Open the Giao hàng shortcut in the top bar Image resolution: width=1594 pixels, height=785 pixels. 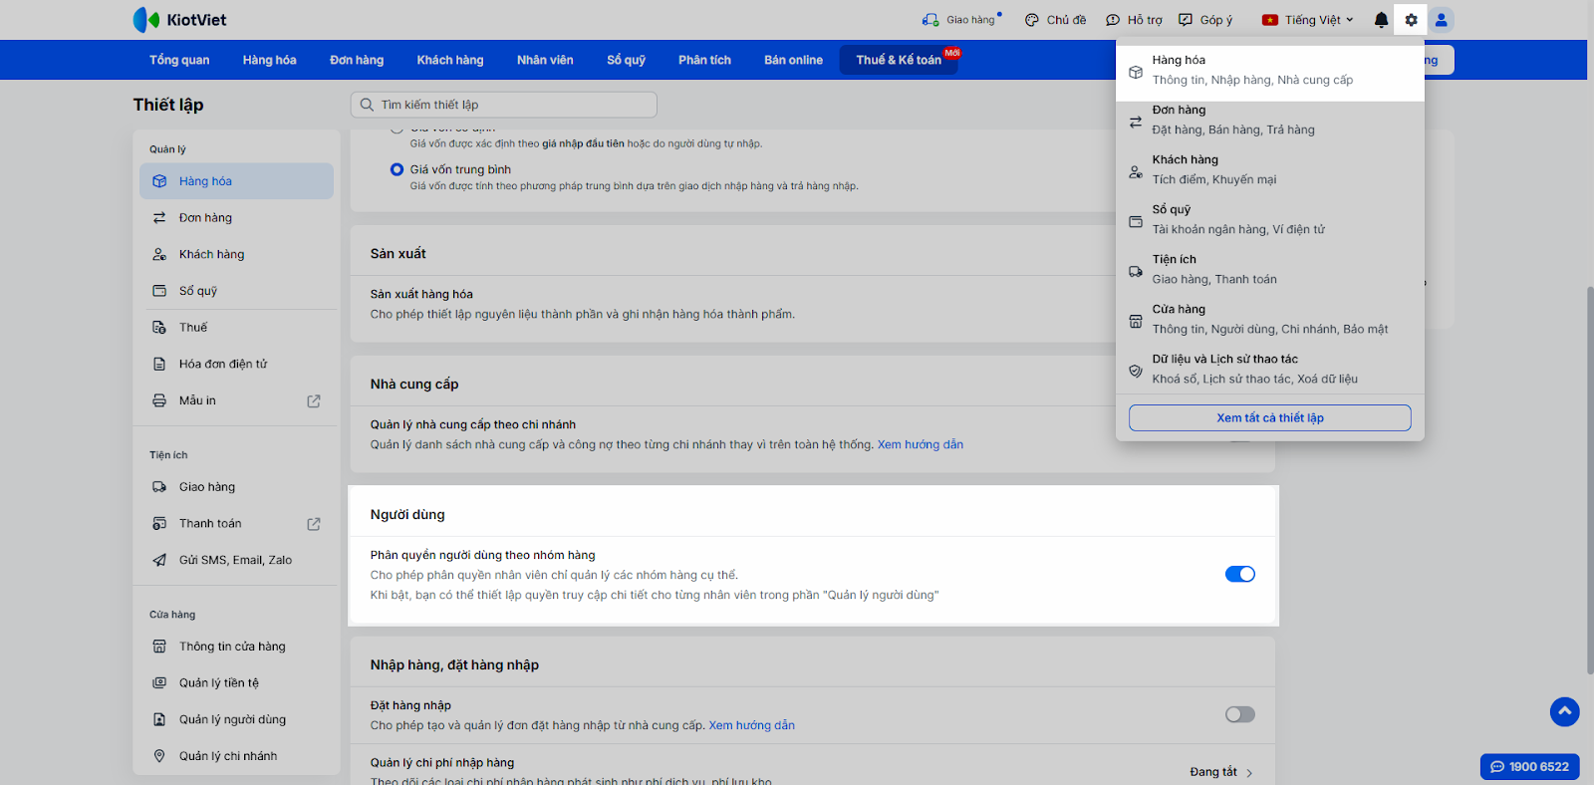click(961, 20)
